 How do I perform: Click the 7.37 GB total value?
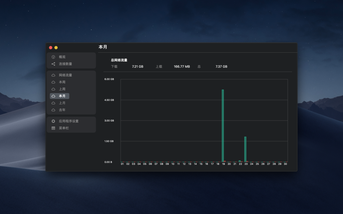pos(221,67)
